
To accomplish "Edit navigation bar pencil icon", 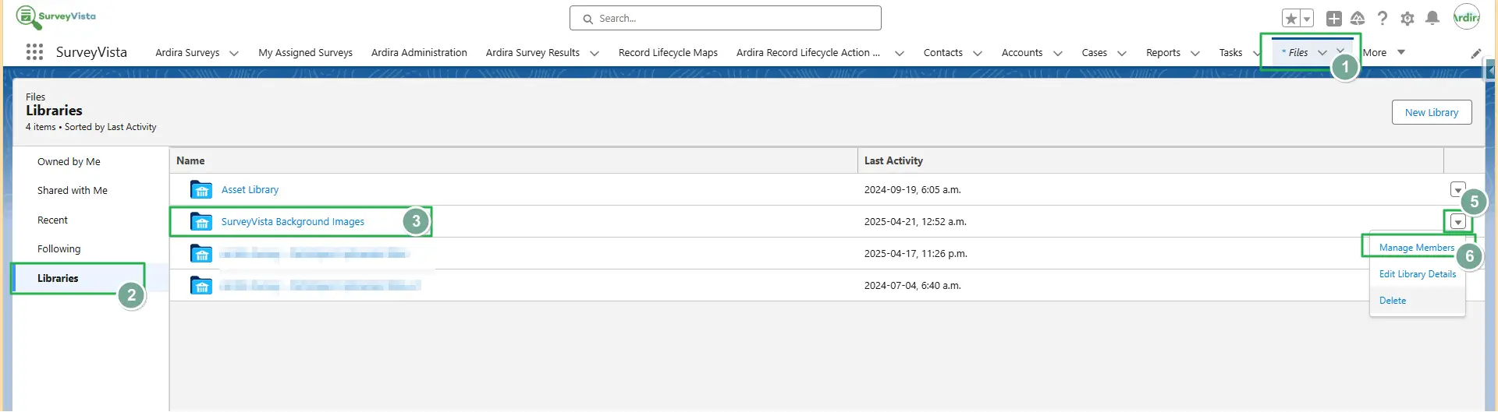I will [1476, 53].
